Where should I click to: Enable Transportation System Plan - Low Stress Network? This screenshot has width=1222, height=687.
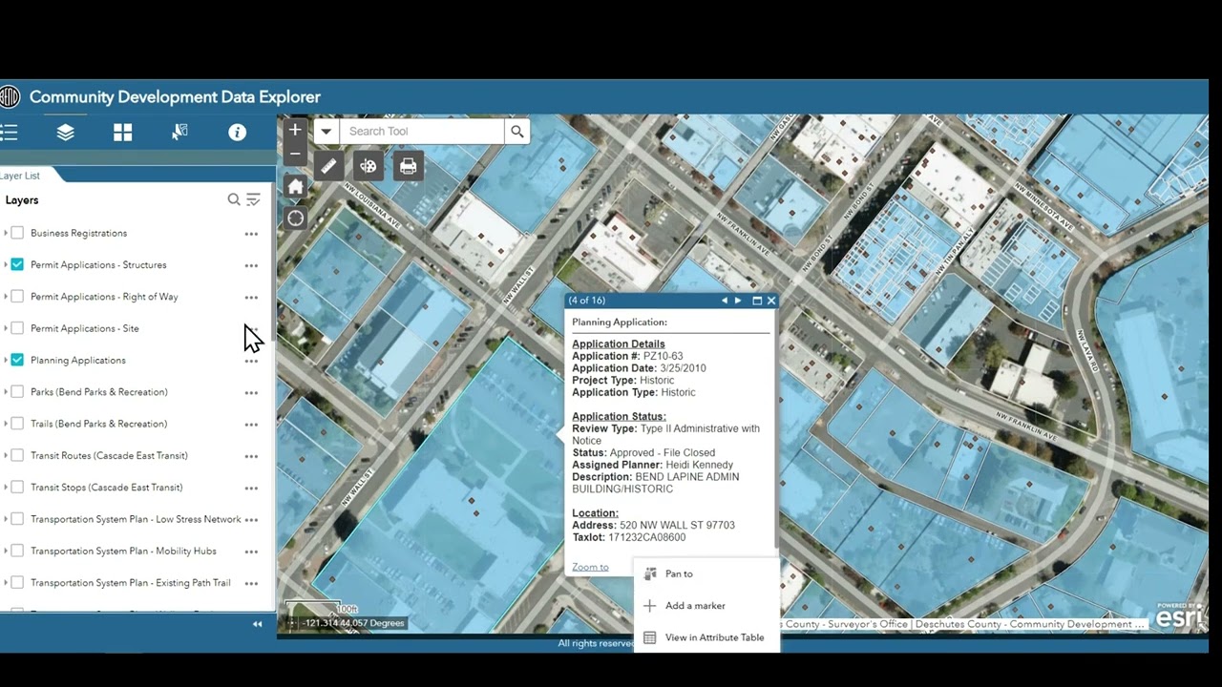[x=17, y=519]
